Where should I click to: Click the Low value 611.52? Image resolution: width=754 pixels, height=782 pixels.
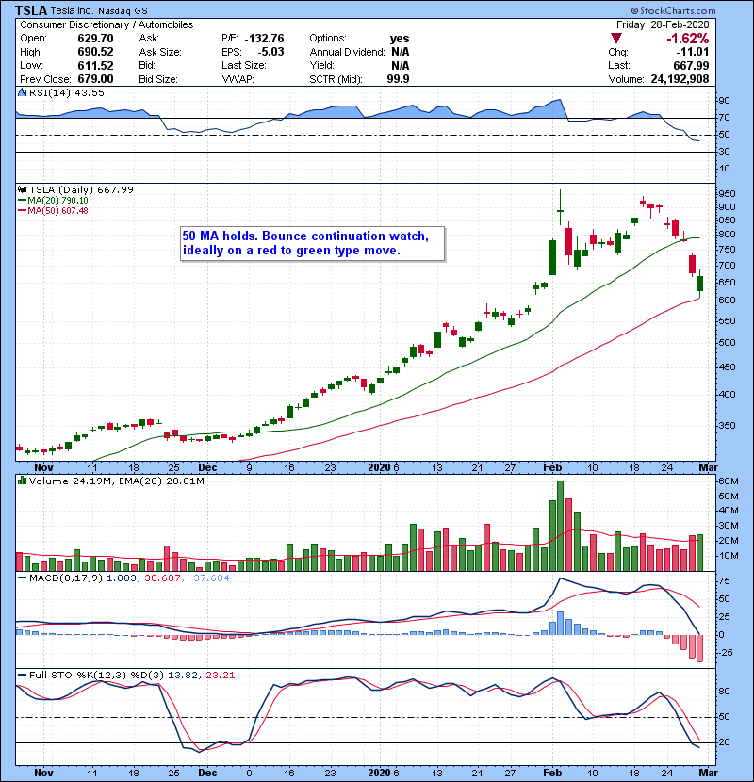coord(95,66)
